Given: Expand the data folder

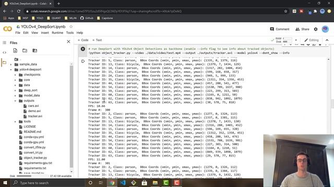Looking at the screenshot, I should click(x=15, y=85).
